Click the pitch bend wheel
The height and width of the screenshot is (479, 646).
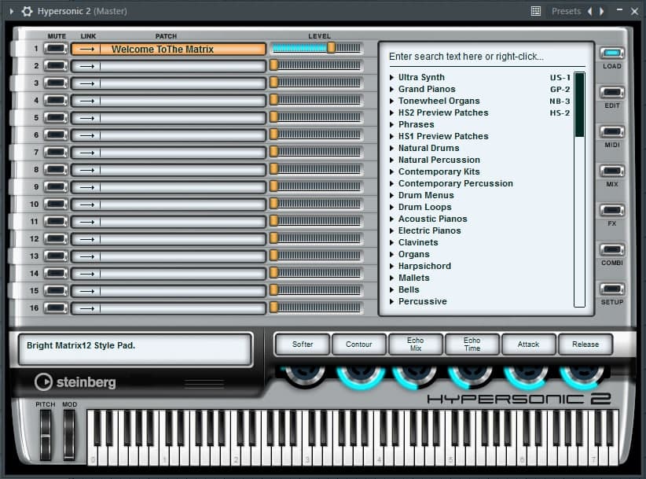click(x=46, y=435)
